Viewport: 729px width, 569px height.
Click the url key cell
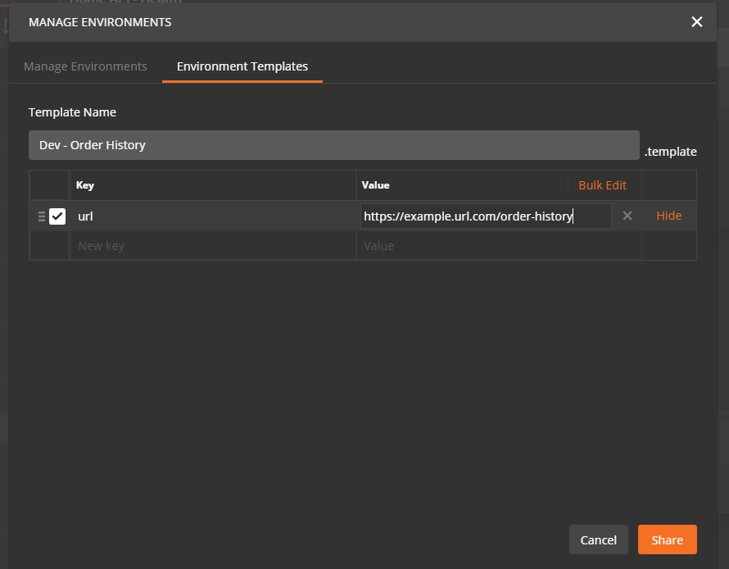[213, 216]
